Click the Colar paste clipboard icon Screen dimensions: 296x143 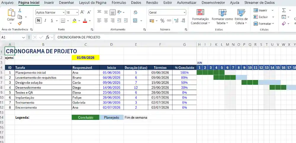(11, 12)
